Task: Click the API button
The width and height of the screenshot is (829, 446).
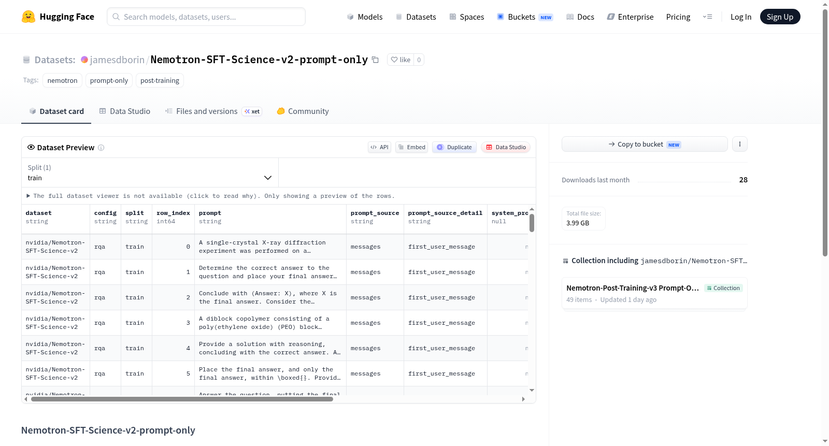Action: 379,147
